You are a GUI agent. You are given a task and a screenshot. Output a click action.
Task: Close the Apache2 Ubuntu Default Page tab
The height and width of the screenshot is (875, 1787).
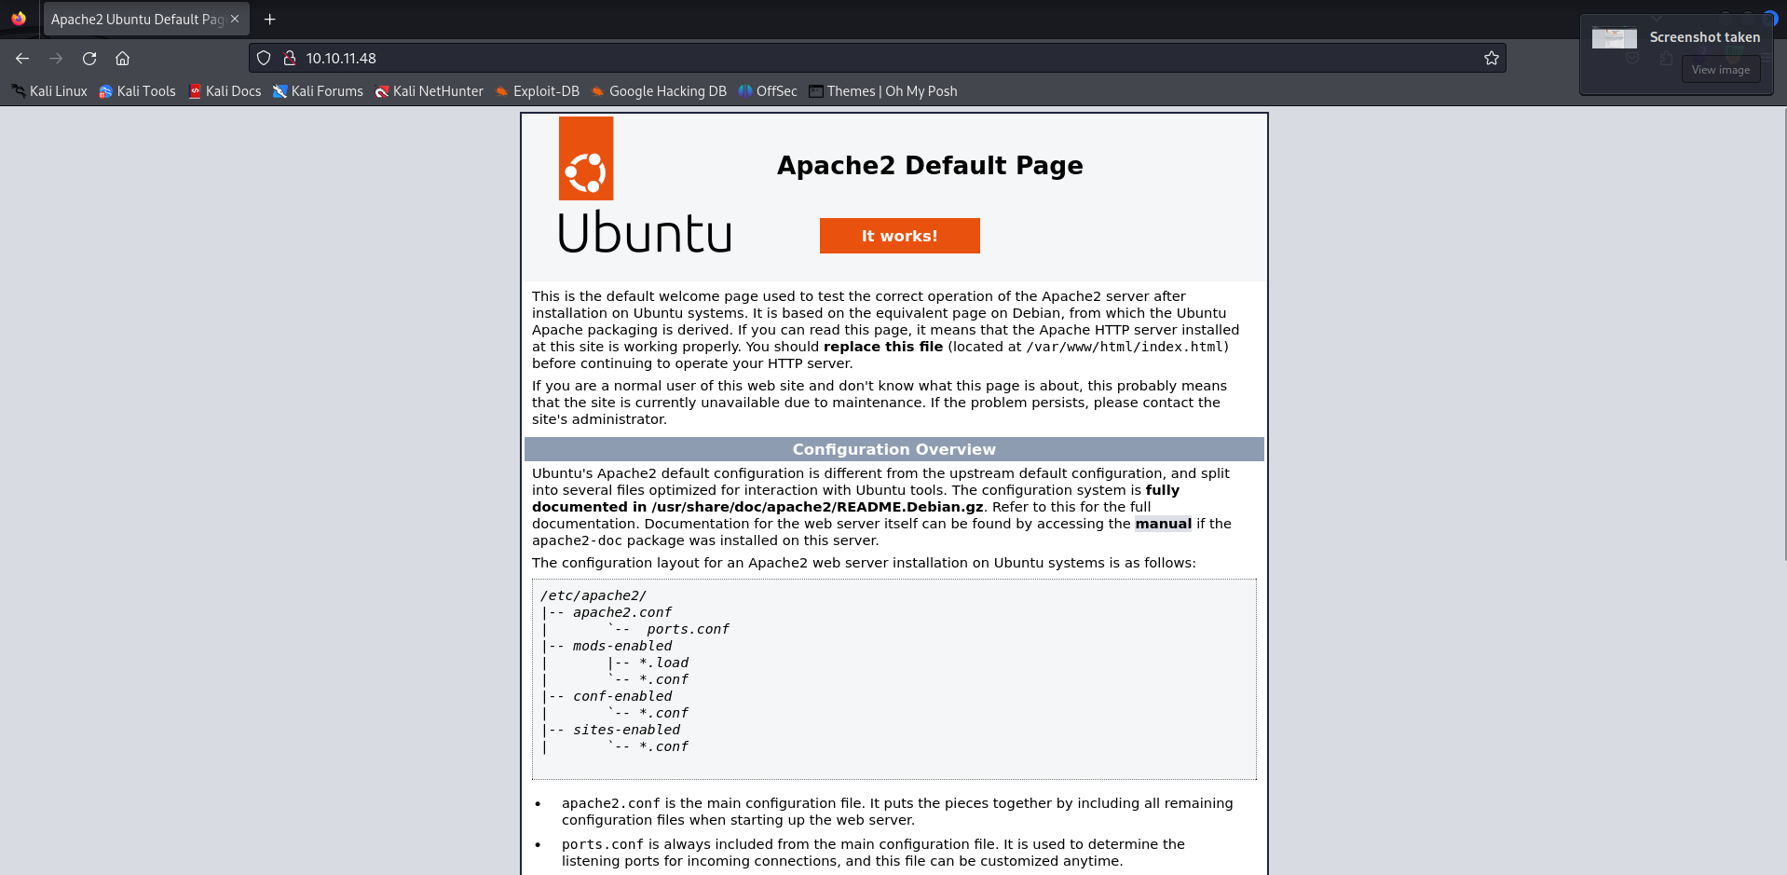tap(235, 19)
